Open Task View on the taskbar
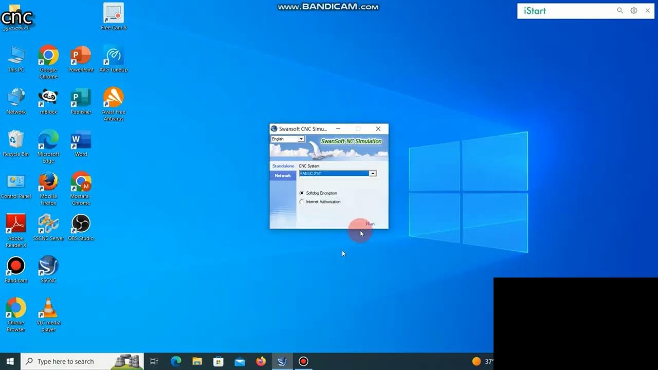 coord(154,361)
